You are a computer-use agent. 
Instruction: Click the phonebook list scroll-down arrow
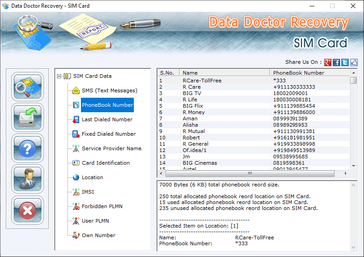pos(354,166)
